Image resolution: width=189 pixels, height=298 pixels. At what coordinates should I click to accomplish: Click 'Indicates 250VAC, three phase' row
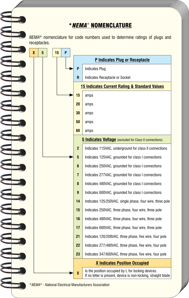pos(122,210)
